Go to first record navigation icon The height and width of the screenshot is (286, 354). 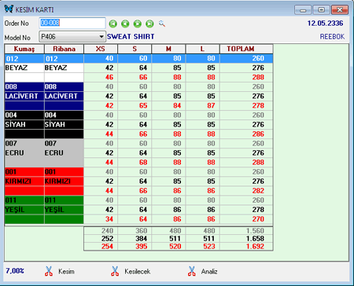click(x=113, y=24)
